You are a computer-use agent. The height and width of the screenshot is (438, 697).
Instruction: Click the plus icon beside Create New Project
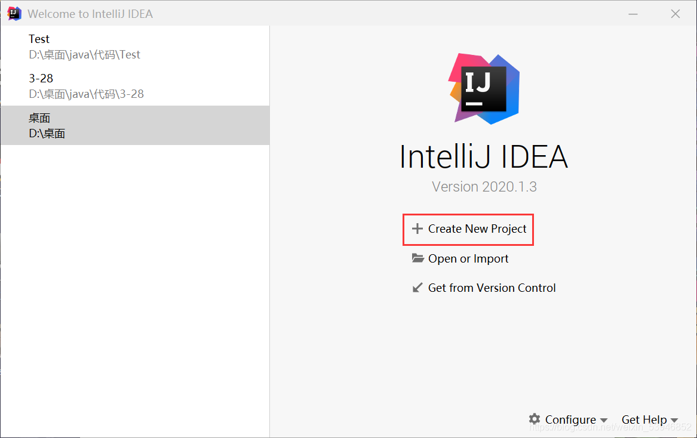[416, 229]
